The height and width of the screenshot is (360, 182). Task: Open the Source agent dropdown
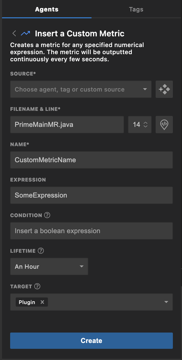coord(81,89)
